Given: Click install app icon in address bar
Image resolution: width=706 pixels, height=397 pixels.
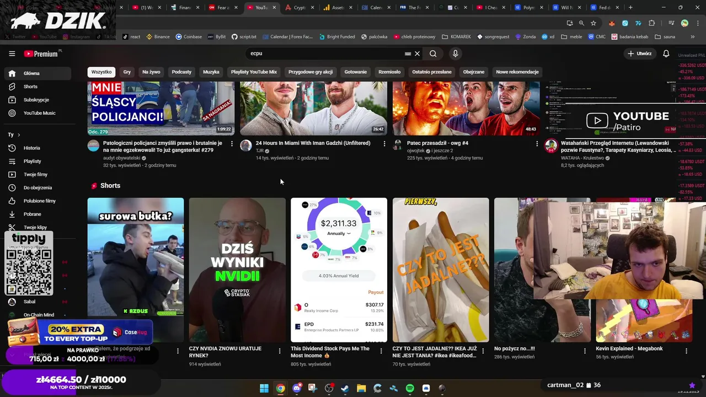Looking at the screenshot, I should [x=570, y=23].
